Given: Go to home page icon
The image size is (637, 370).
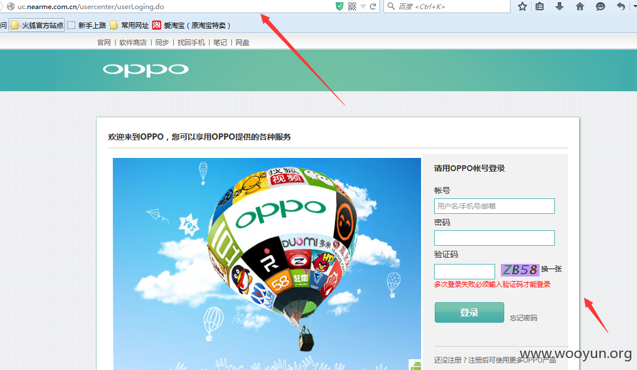Looking at the screenshot, I should 580,6.
